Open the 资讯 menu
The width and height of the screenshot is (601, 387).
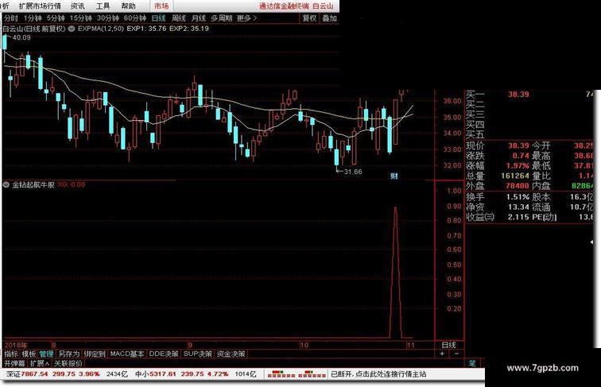(x=78, y=6)
